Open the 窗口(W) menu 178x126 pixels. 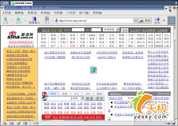coord(84,13)
